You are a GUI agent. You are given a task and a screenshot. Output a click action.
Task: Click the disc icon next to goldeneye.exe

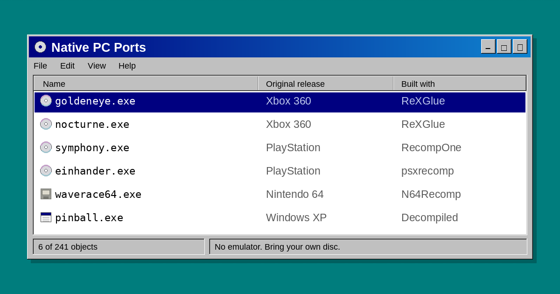pyautogui.click(x=46, y=101)
